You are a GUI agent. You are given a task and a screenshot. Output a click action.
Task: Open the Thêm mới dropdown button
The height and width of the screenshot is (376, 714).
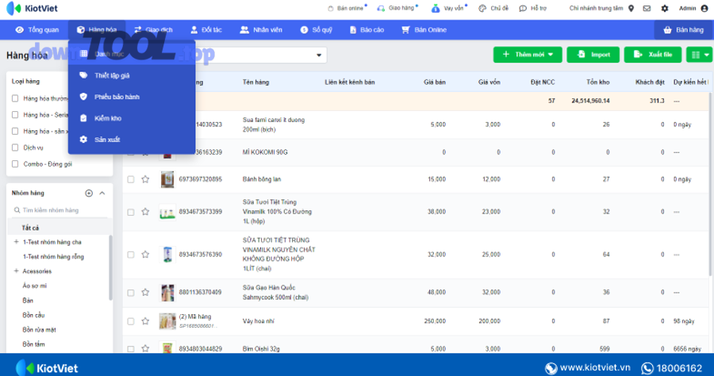click(x=528, y=55)
